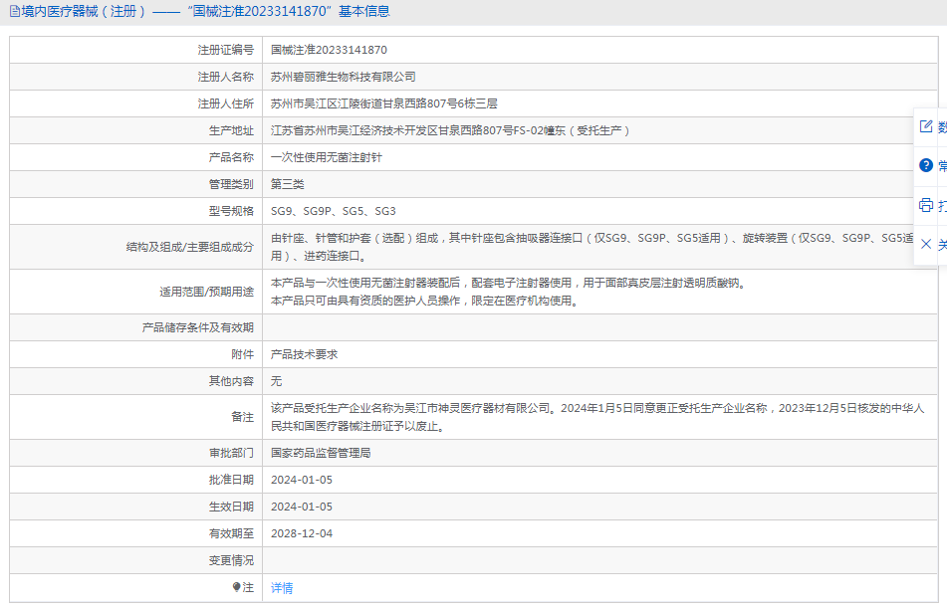Click the 生效日期 label cell

[135, 507]
